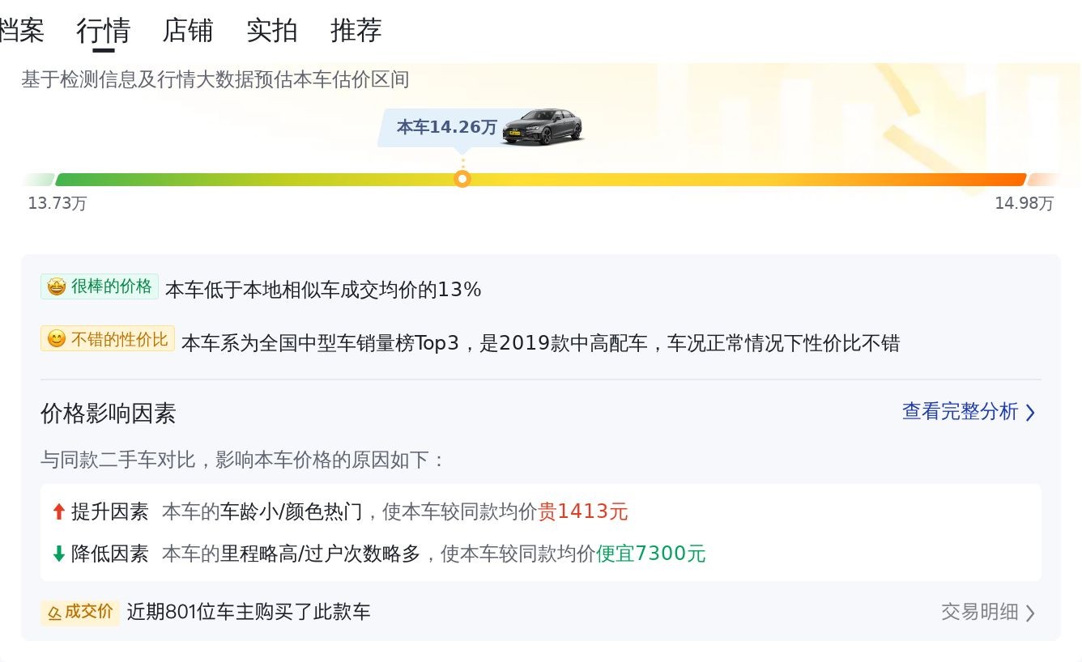Viewport: 1082px width, 662px height.
Task: Go to the 实拍 tab
Action: 271,31
